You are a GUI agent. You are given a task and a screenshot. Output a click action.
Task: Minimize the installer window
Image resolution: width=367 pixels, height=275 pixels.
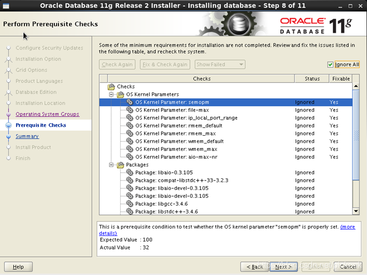[x=340, y=7]
